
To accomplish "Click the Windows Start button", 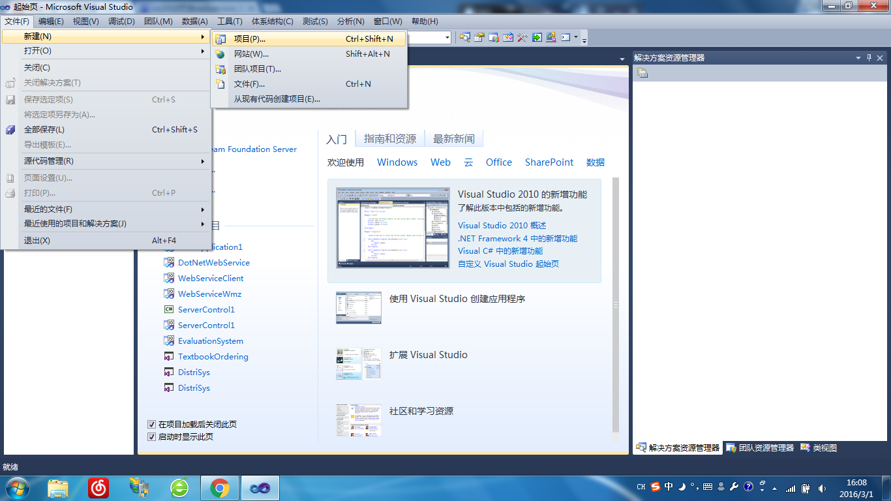I will 16,487.
